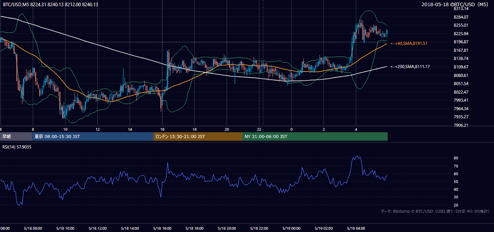Click price level 8022.47 on price axis

coord(461,92)
